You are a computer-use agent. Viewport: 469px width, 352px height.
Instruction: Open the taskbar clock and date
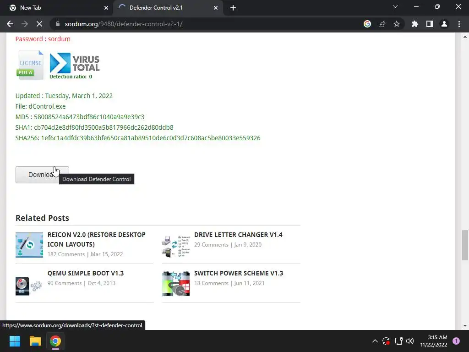click(x=434, y=341)
